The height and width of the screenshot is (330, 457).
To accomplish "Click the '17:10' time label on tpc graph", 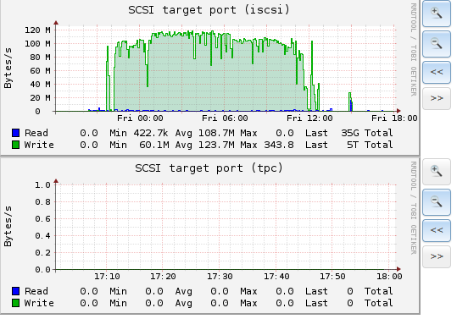I will [x=107, y=276].
